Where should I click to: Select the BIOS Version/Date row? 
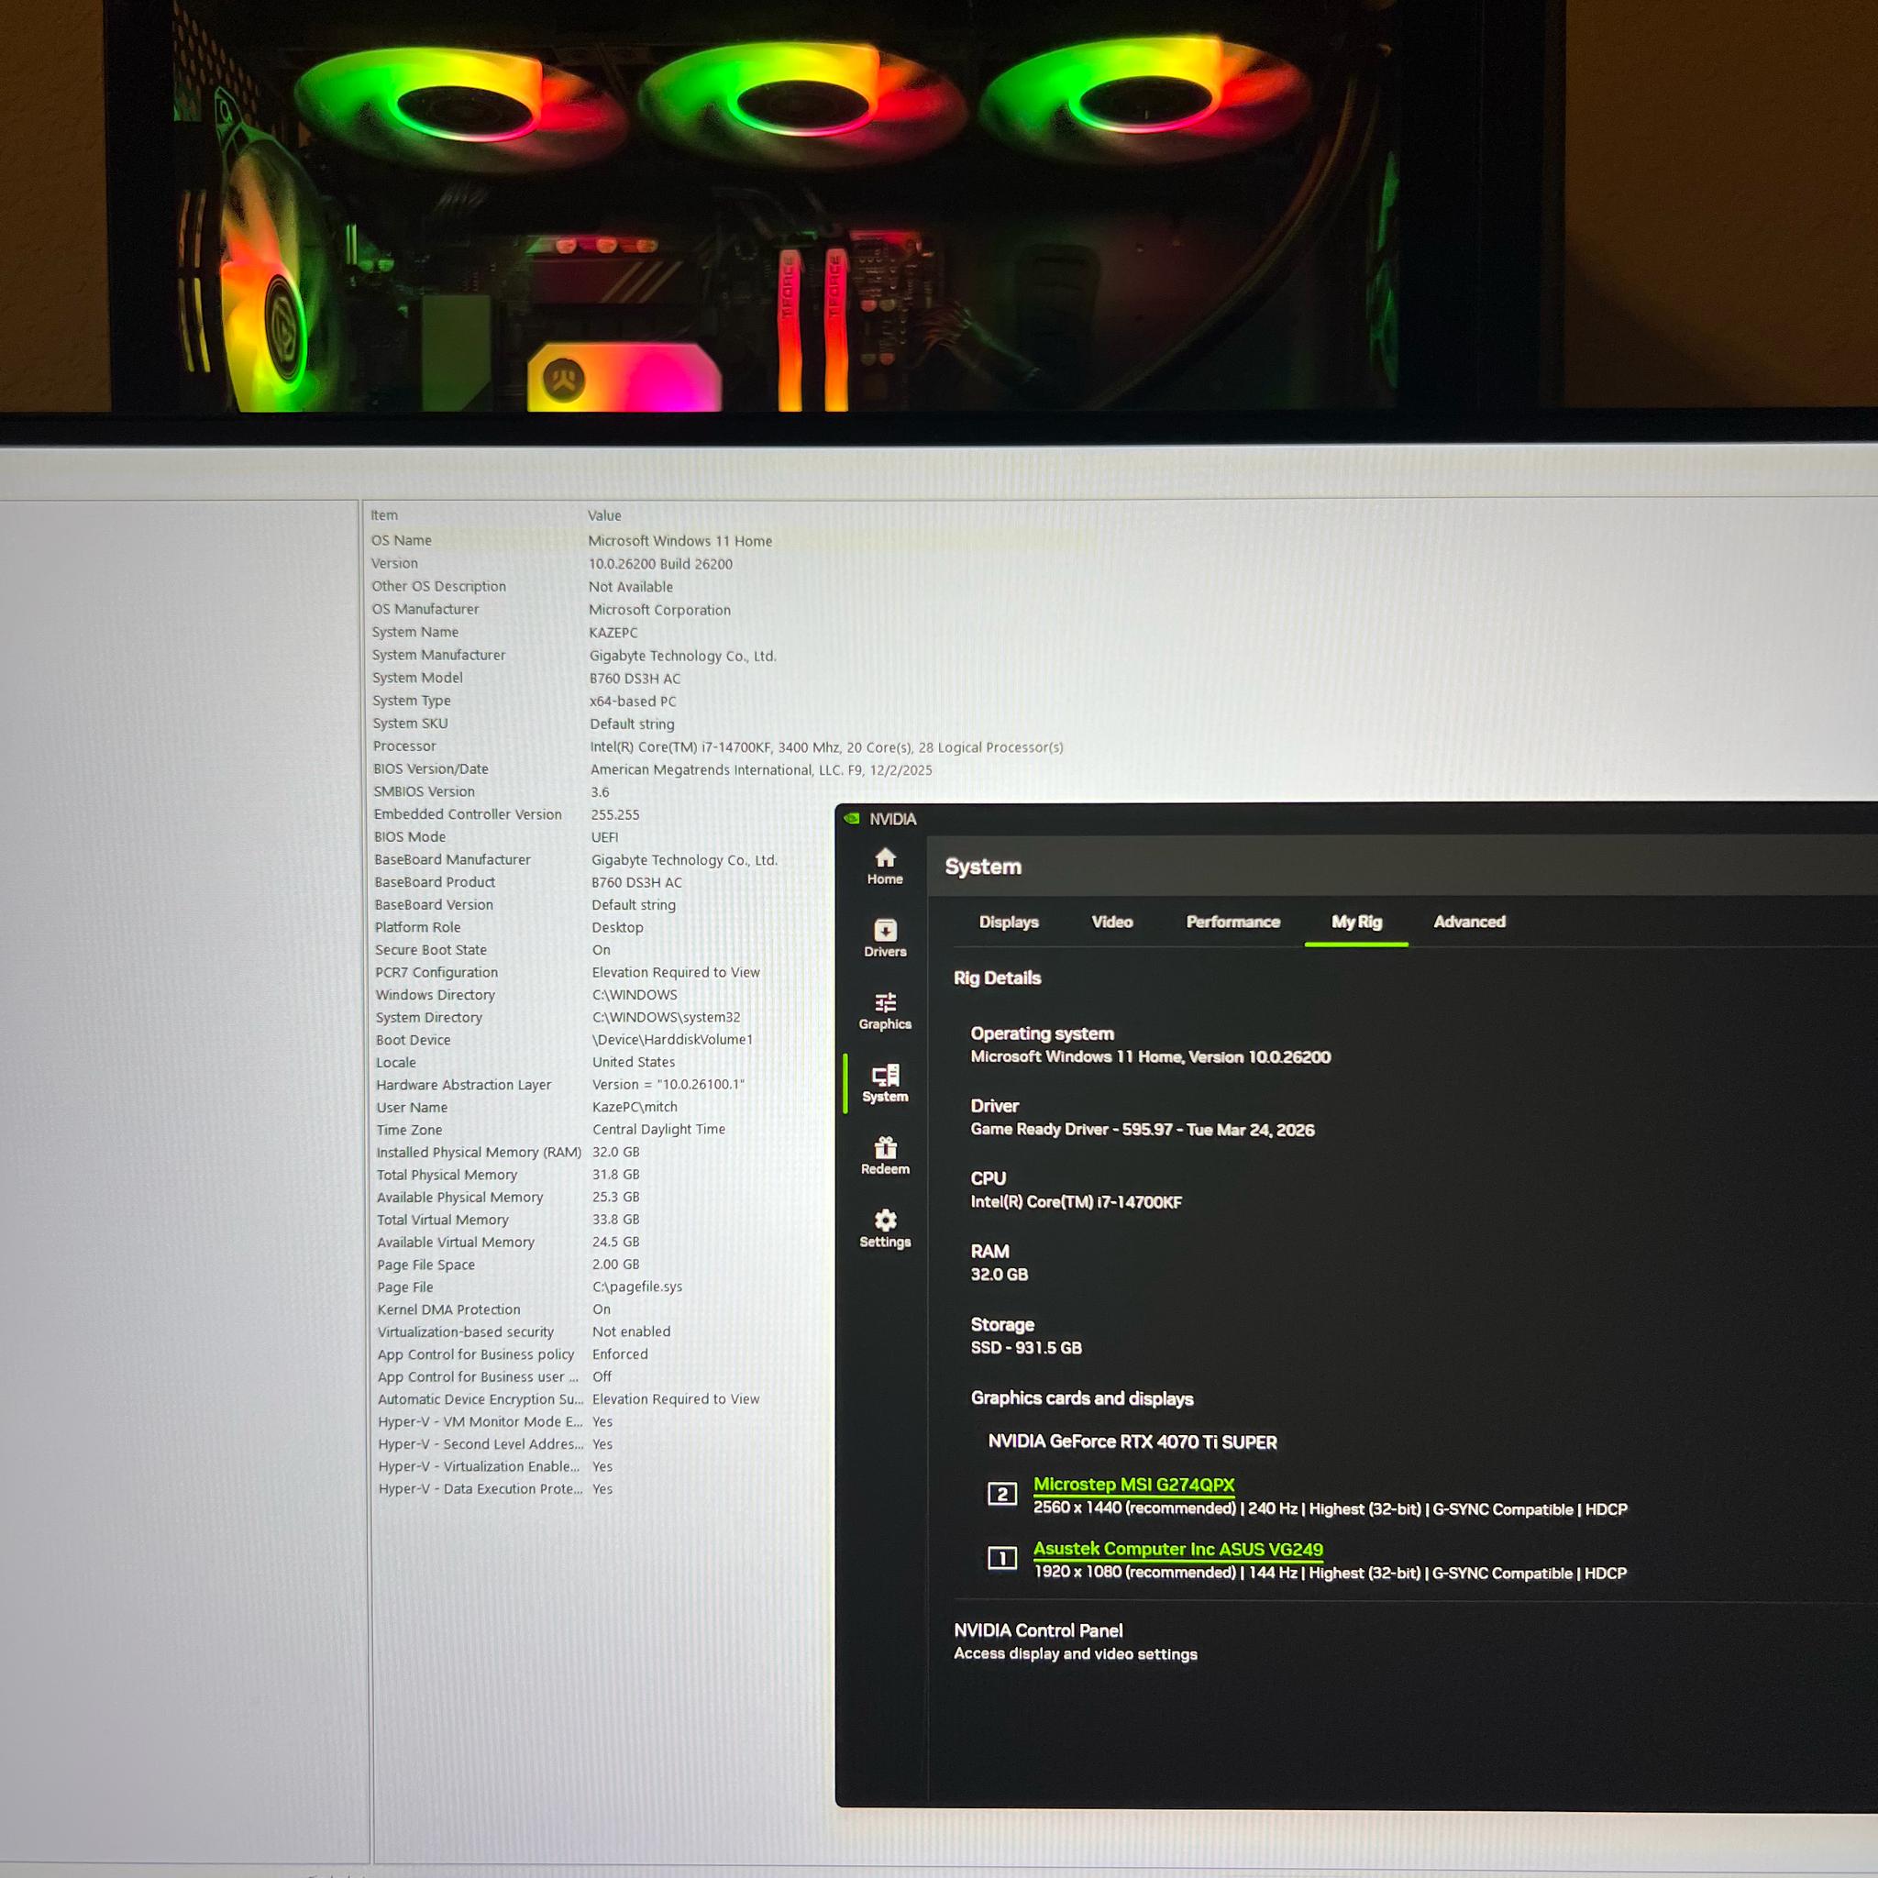point(653,768)
